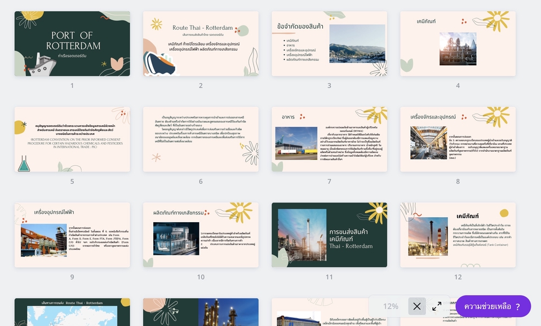
Task: Click slide number 6 label
Action: 201,181
